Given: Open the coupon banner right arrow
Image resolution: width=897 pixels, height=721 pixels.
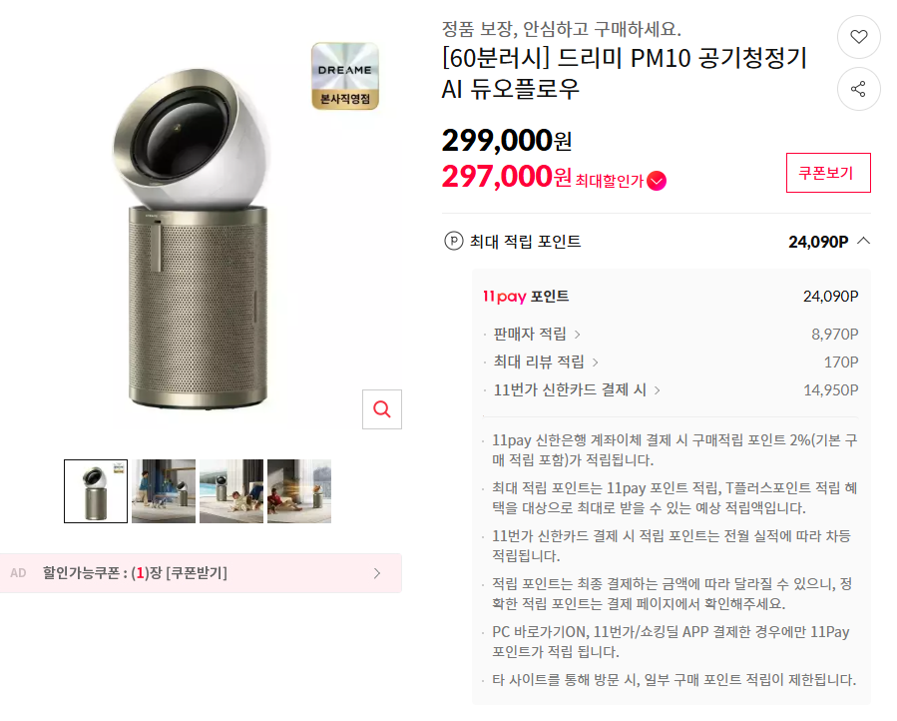Looking at the screenshot, I should 377,573.
